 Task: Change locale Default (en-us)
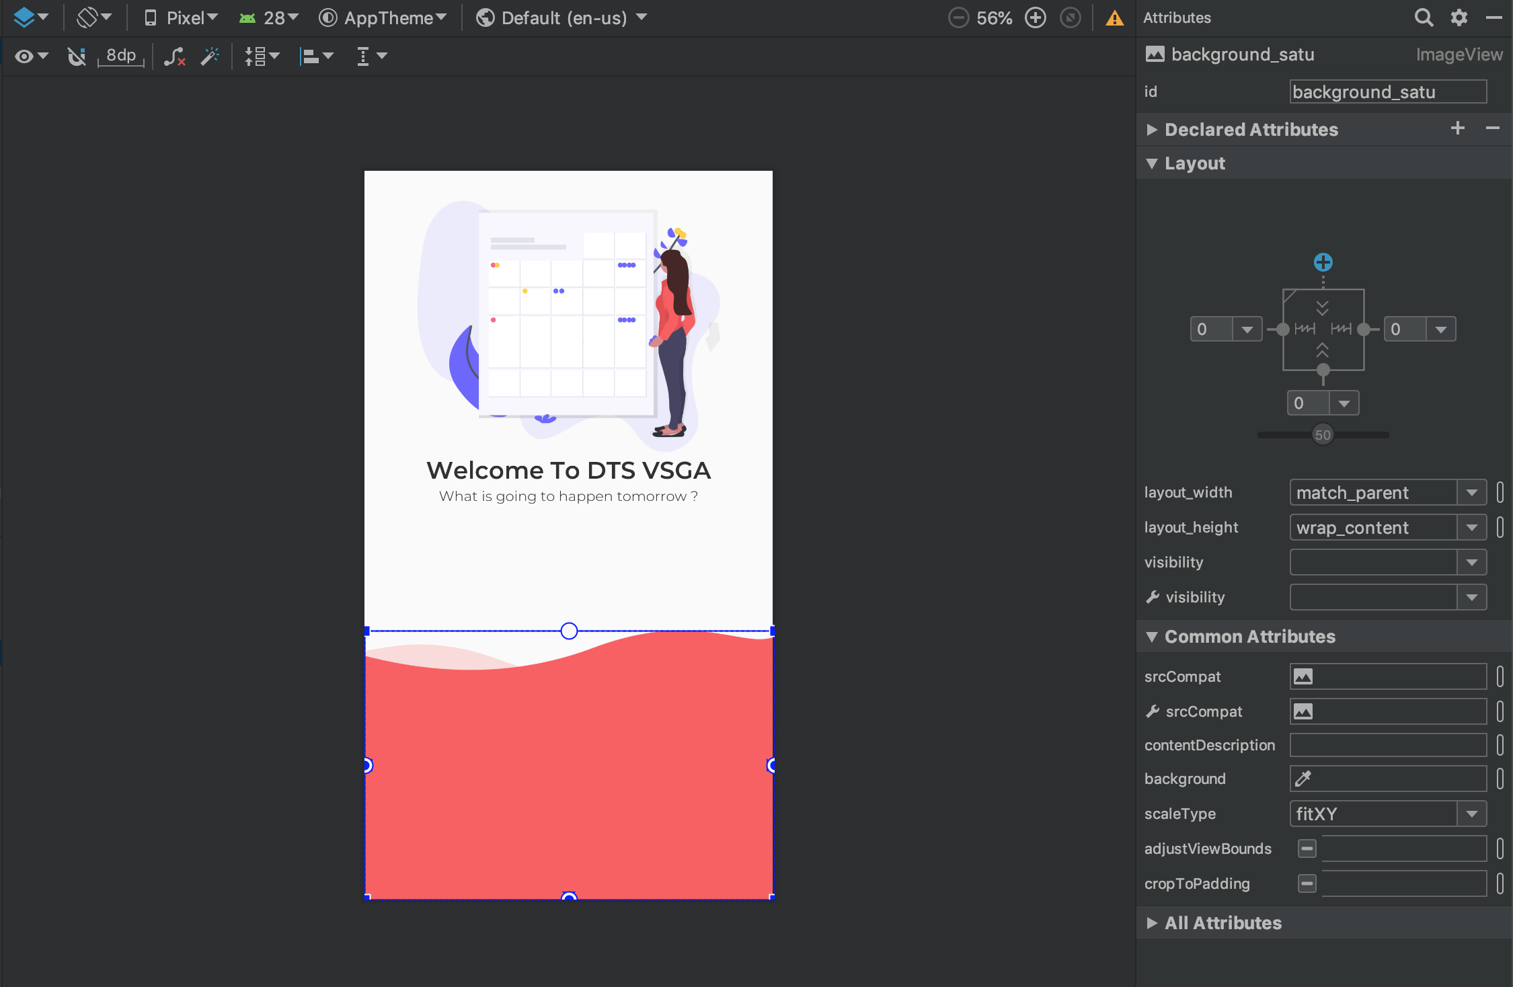[x=561, y=17]
